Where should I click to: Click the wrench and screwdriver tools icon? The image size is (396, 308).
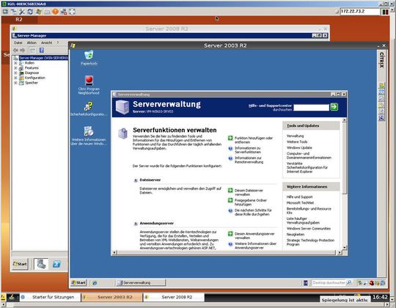(22, 11)
